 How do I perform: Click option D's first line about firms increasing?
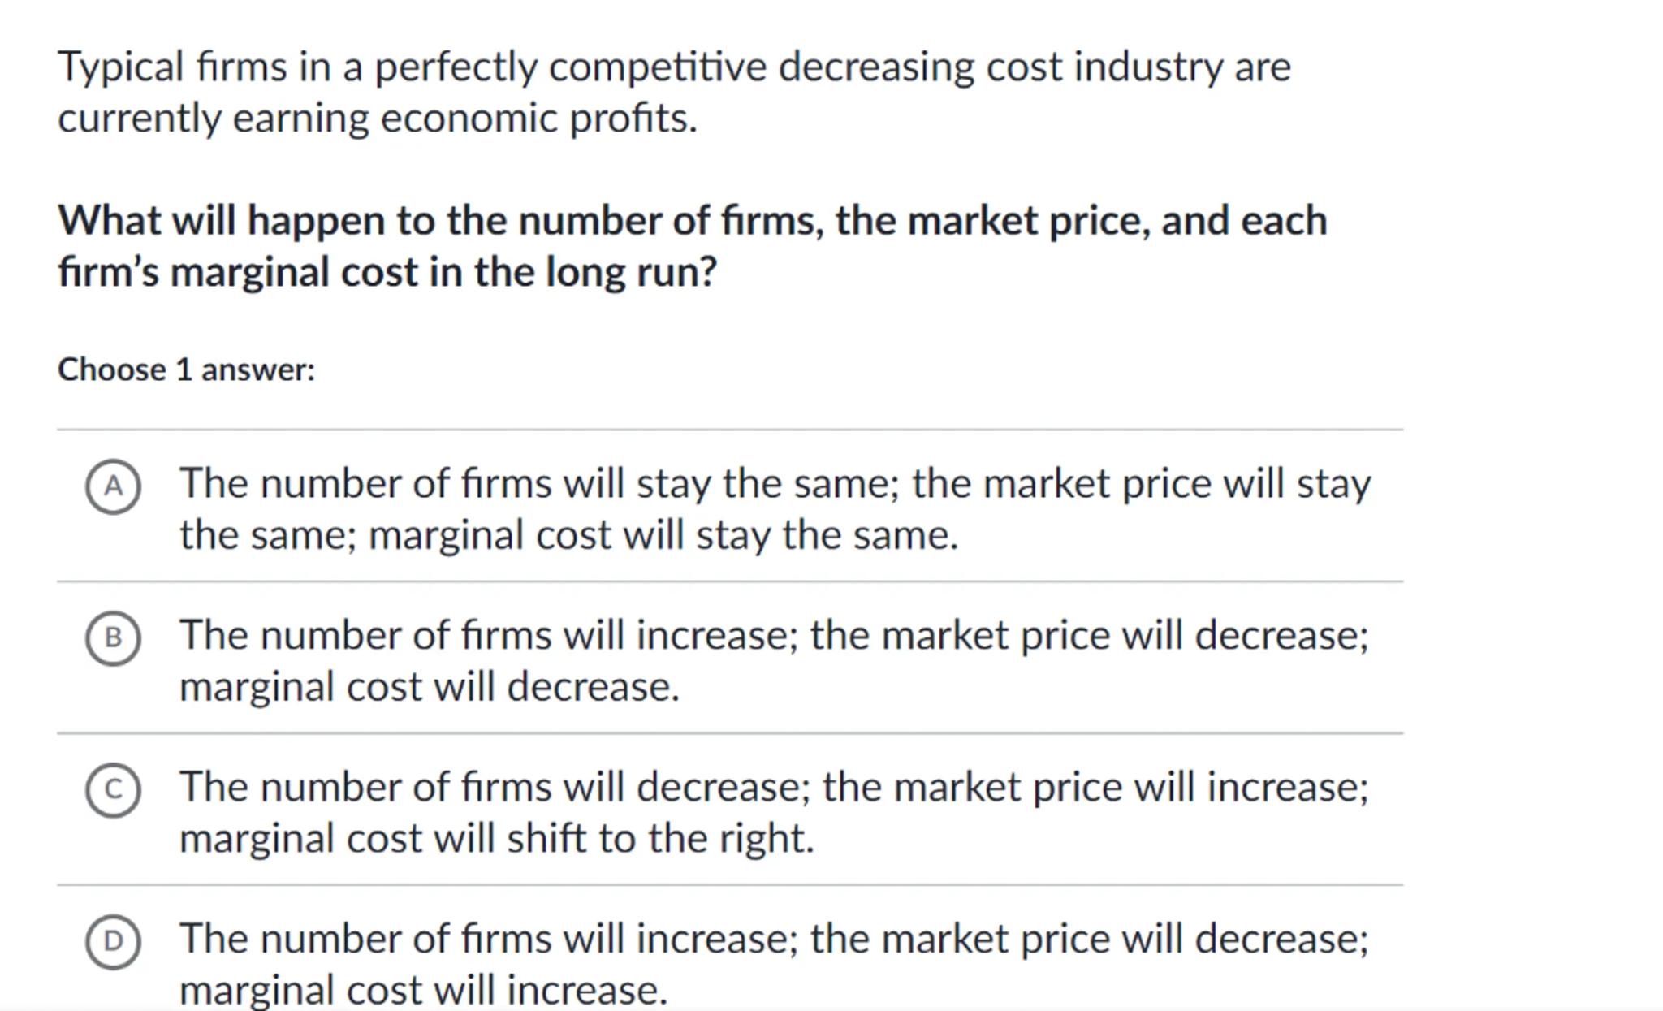tap(773, 940)
